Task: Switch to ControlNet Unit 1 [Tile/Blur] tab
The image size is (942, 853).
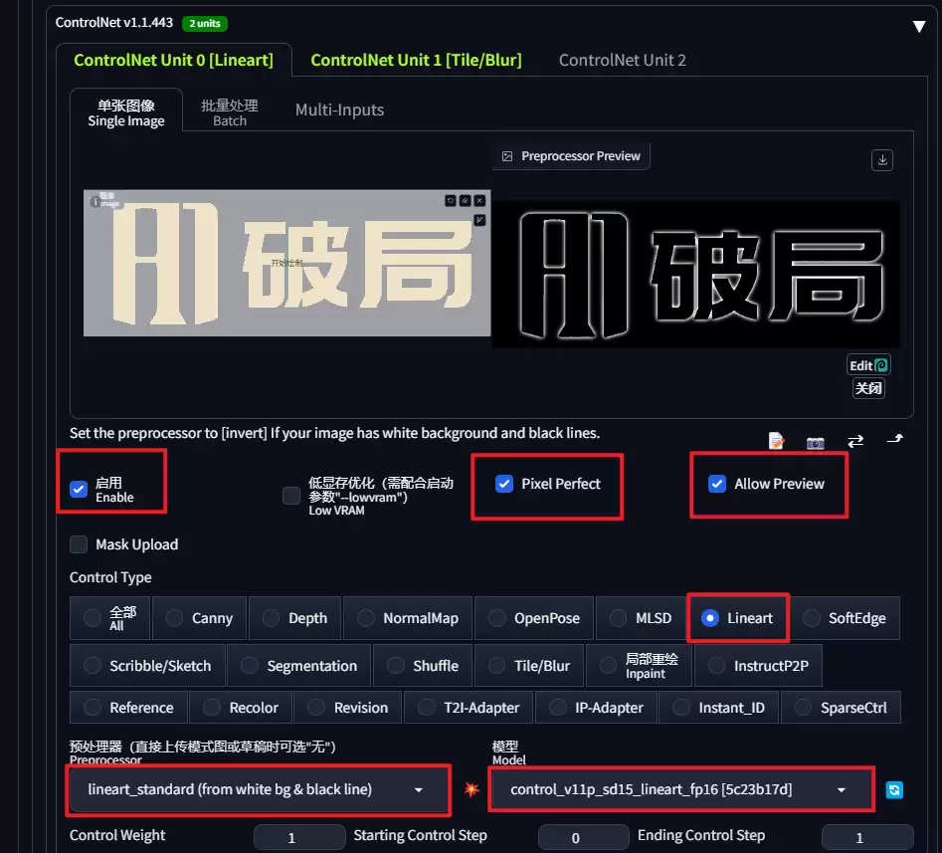Action: coord(416,60)
